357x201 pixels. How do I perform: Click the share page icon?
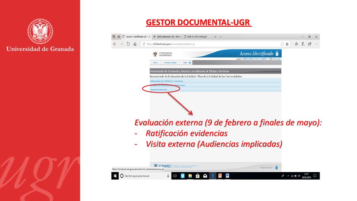point(310,44)
